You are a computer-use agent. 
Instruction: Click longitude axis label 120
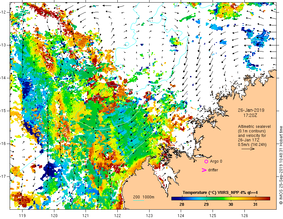[x=54, y=215]
